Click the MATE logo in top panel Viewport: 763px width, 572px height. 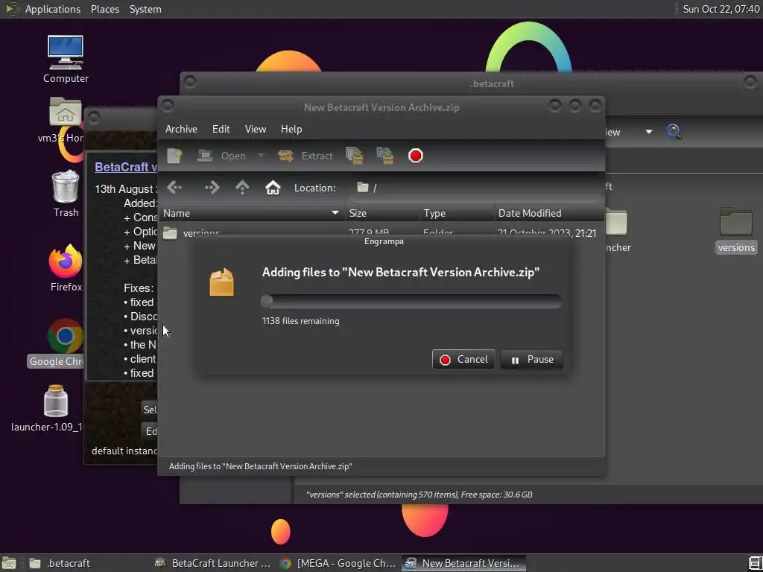pos(12,9)
